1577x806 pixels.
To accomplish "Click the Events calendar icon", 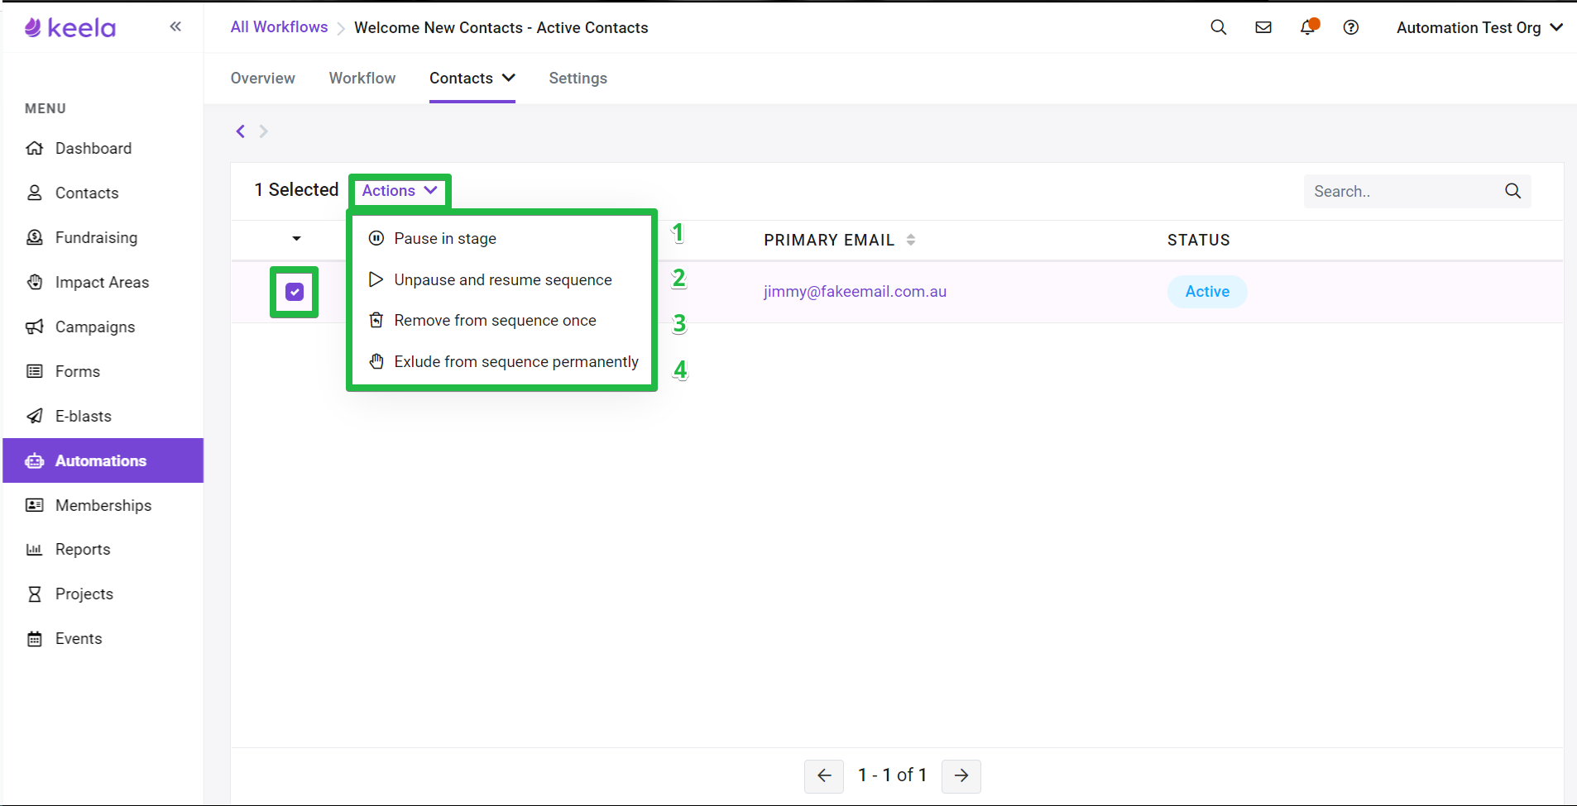I will pos(35,638).
